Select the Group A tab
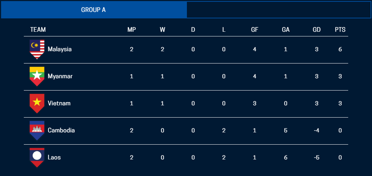 (93, 10)
